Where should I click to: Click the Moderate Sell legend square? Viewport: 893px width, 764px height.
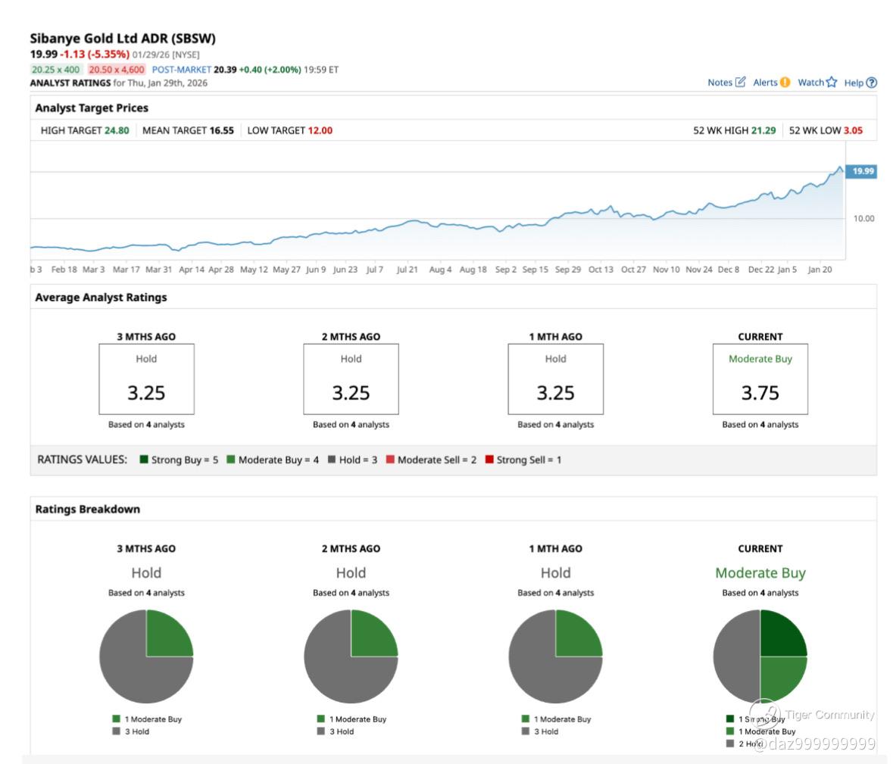pos(390,460)
